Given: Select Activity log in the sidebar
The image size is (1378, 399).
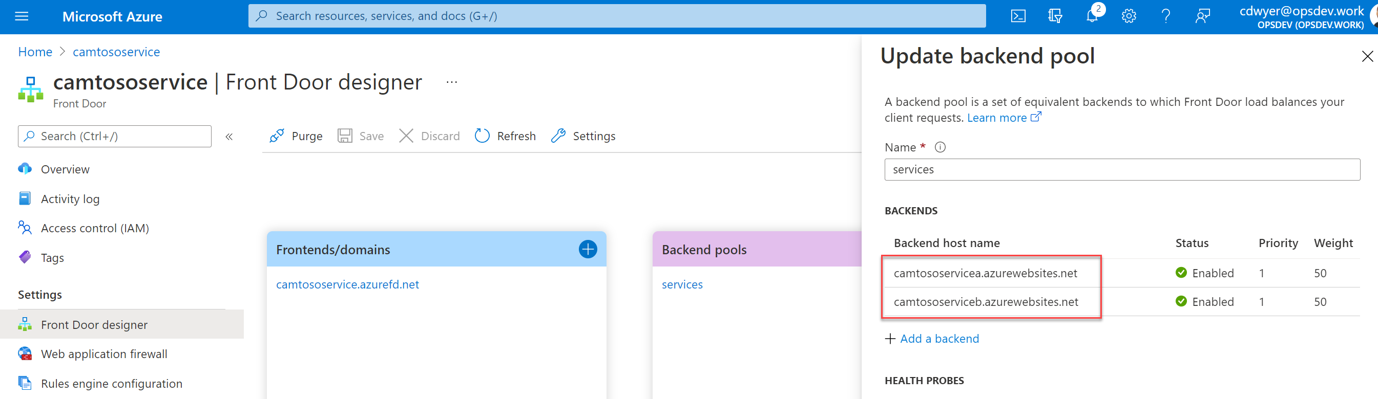Looking at the screenshot, I should (x=70, y=198).
